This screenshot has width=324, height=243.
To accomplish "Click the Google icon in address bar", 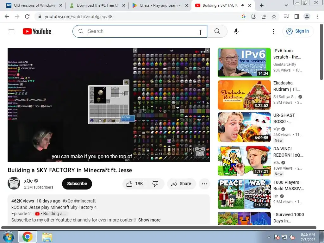I will coord(243,16).
